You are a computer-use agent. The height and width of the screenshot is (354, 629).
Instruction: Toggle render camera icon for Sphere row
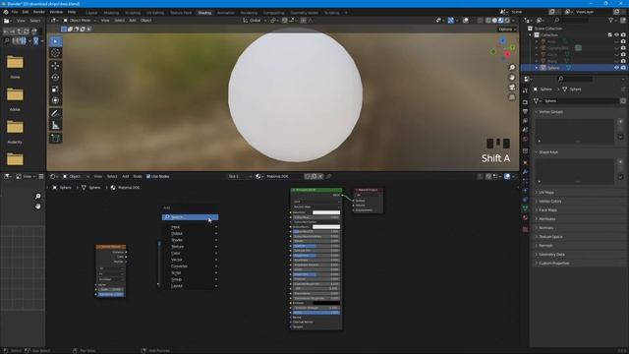click(623, 68)
